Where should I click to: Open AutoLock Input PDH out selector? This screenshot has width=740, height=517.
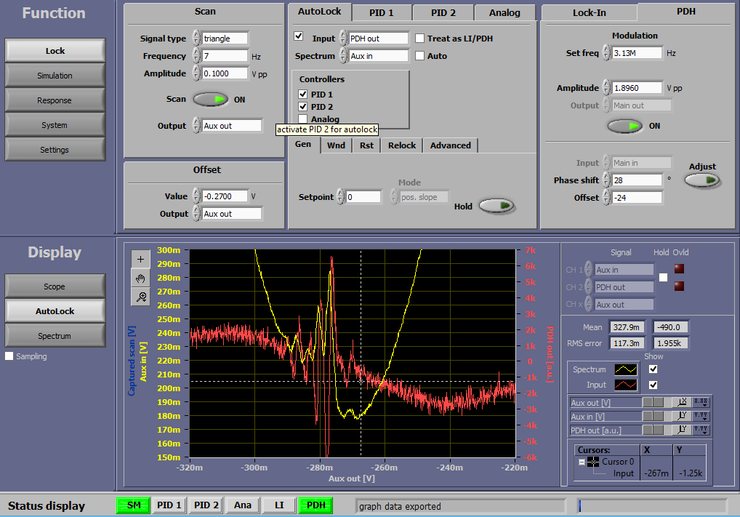coord(379,39)
